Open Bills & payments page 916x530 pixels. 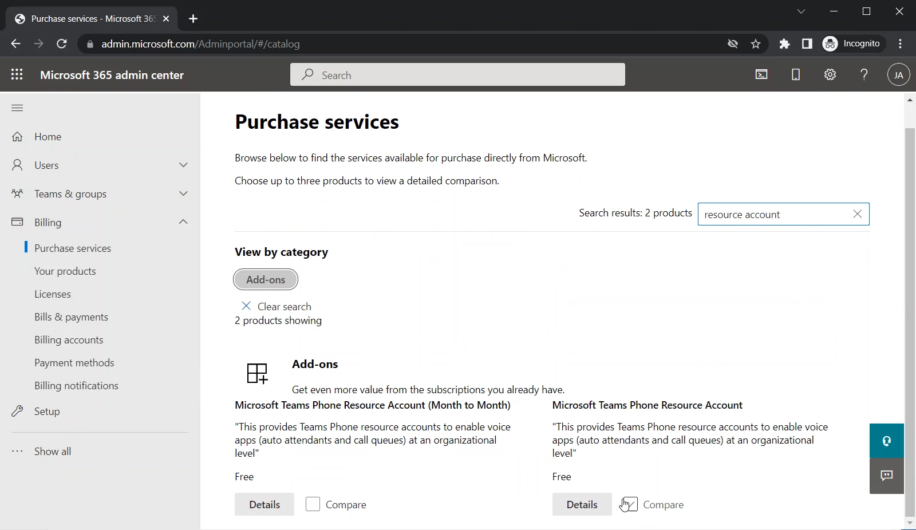click(x=71, y=317)
